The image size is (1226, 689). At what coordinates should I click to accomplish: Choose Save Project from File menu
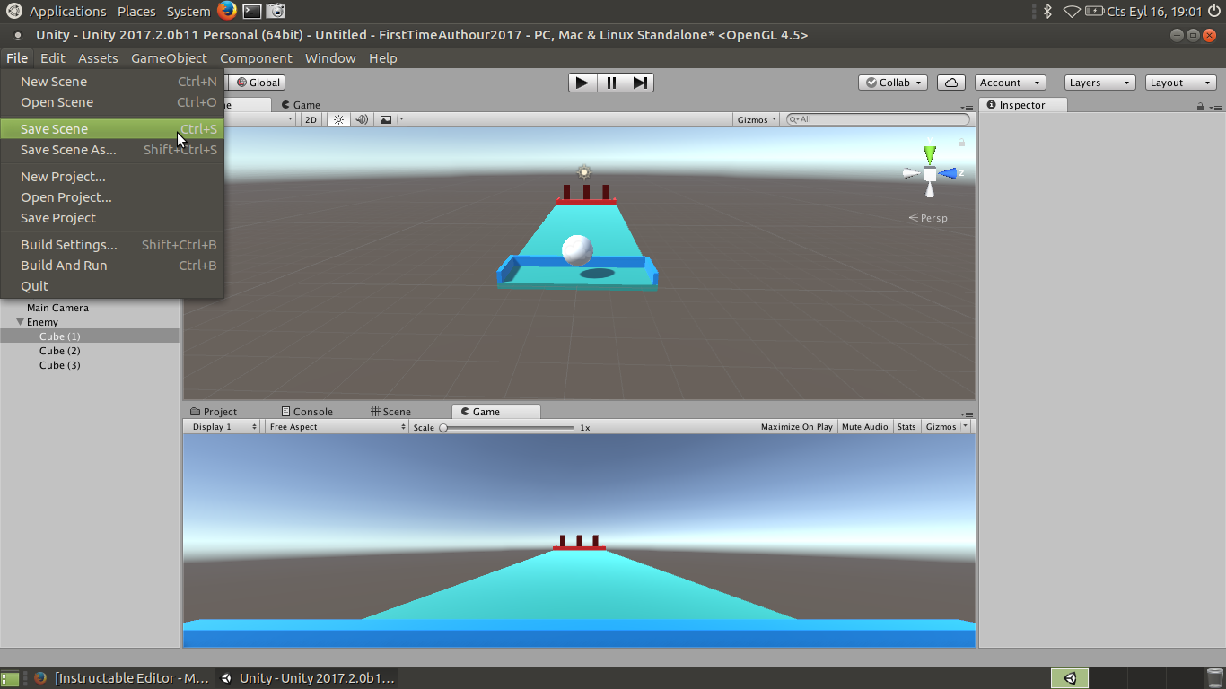pos(111,218)
